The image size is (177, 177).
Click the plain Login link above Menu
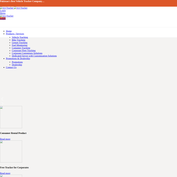[x=3, y=11]
